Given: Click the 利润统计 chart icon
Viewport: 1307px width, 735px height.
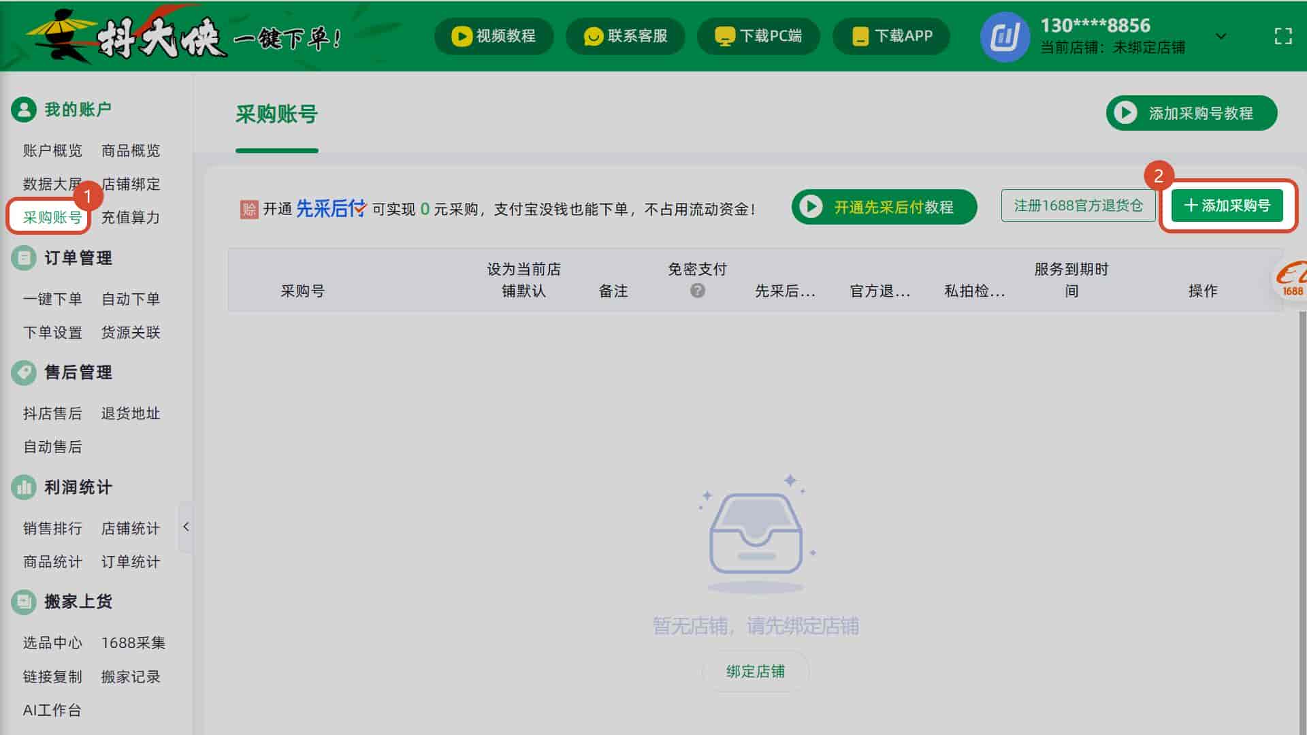Looking at the screenshot, I should [24, 487].
